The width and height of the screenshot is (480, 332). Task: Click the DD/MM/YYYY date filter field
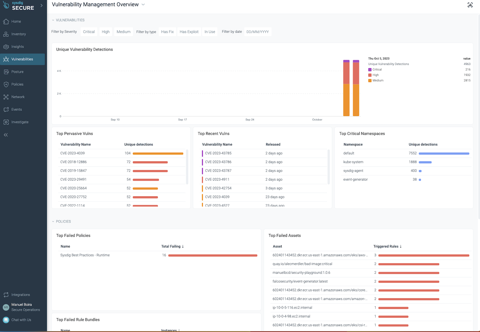click(258, 32)
